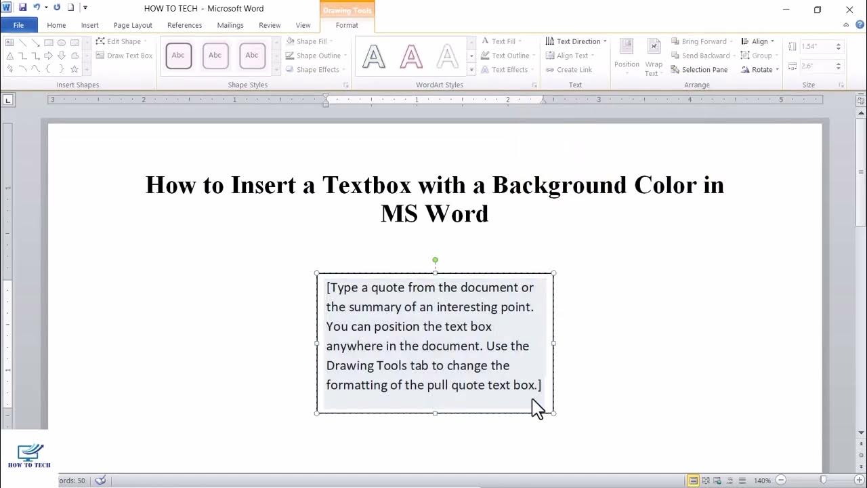Click Bring Forward

702,41
